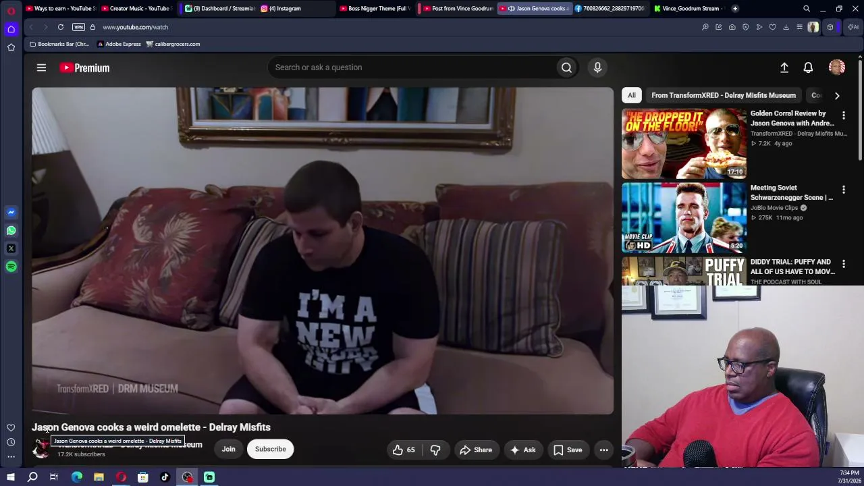The height and width of the screenshot is (486, 864).
Task: Open 'Bookmarks Bar (Chr...' bookmarks folder
Action: coord(59,44)
